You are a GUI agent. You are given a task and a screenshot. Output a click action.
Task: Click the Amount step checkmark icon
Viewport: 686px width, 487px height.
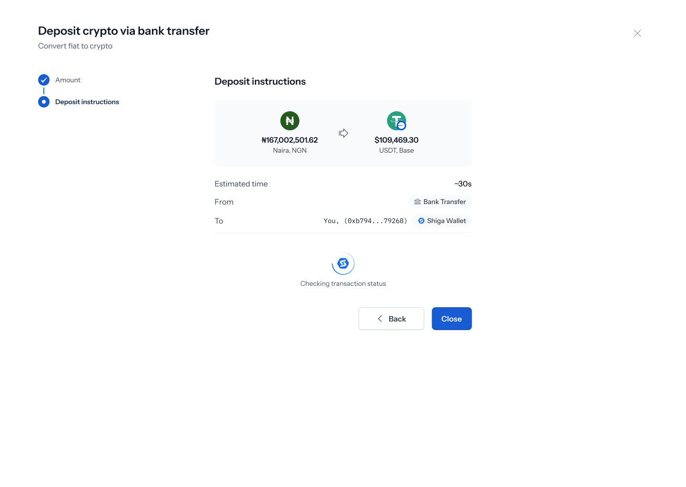(44, 80)
